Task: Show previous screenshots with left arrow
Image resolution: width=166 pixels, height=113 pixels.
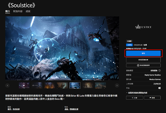Action: coord(8,86)
